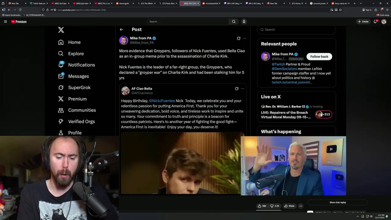Click the YouTube search input field
Image resolution: width=391 pixels, height=220 pixels.
tap(188, 21)
